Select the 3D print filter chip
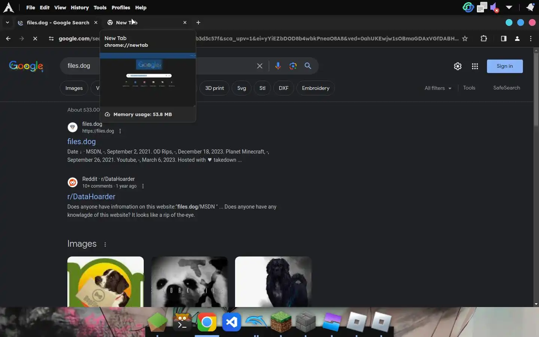 (x=214, y=88)
